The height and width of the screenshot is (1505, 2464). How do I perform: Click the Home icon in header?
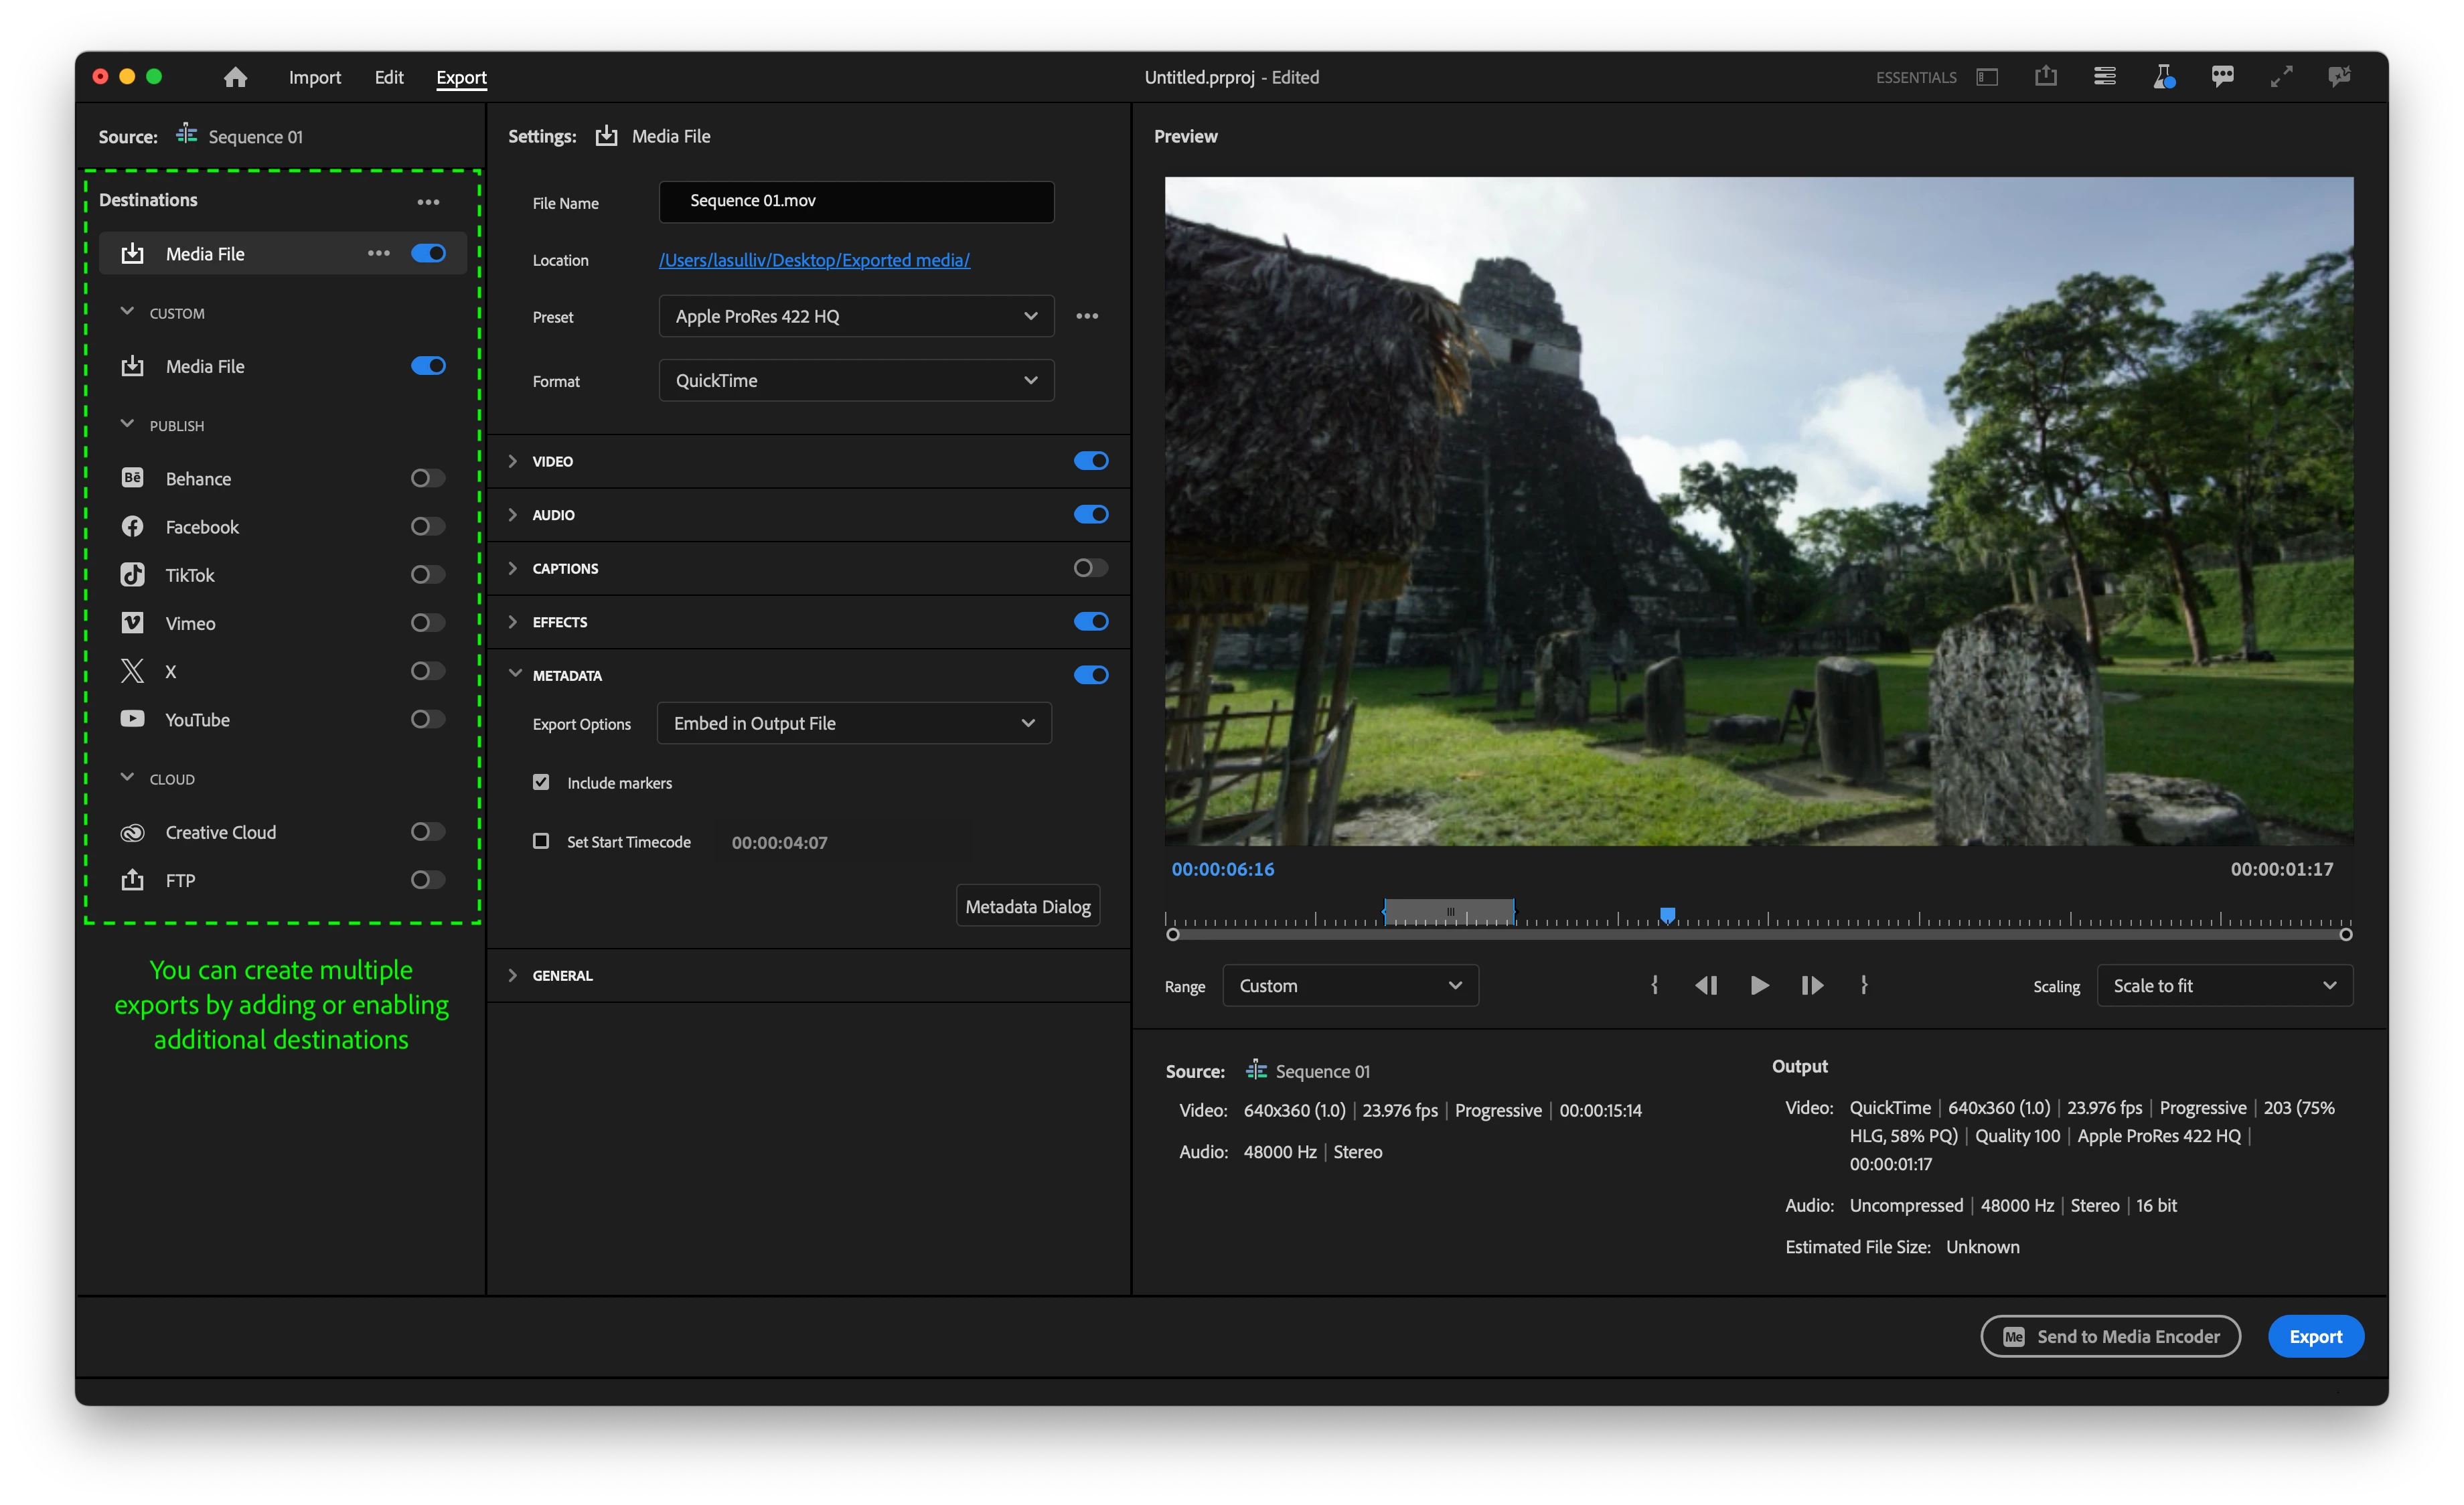click(x=235, y=77)
